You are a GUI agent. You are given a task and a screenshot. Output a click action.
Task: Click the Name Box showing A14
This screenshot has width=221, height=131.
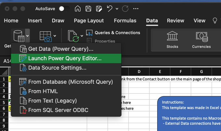coord(7,61)
